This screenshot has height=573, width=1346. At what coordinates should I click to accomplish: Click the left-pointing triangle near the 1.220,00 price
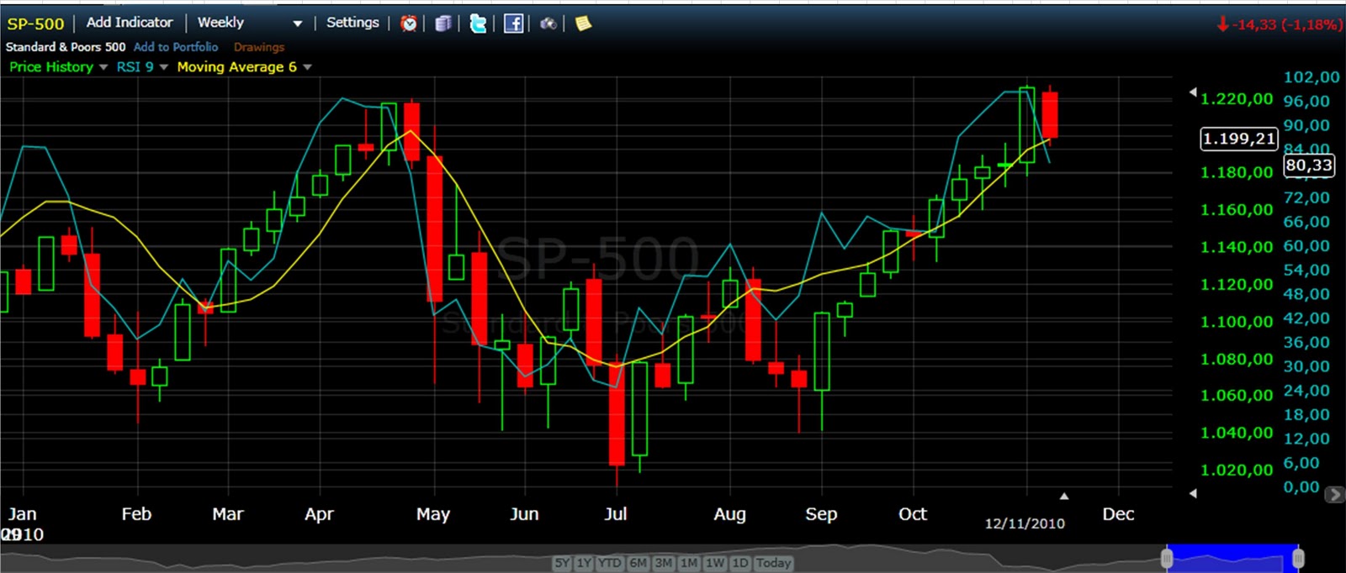1193,91
